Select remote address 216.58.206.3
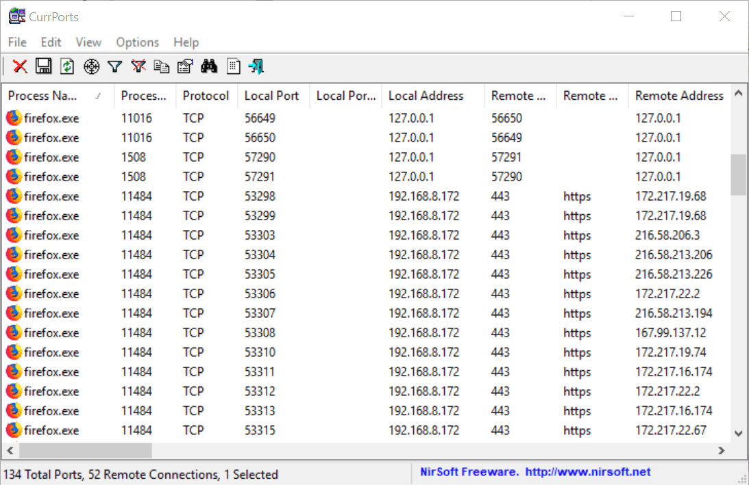This screenshot has width=749, height=485. (x=667, y=235)
